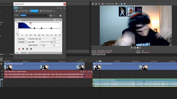Save the preset with the floppy disk icon
177x99 pixels.
click(x=51, y=16)
